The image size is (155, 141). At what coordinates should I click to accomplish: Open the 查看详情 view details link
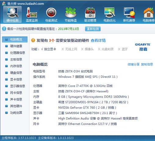(x=98, y=40)
